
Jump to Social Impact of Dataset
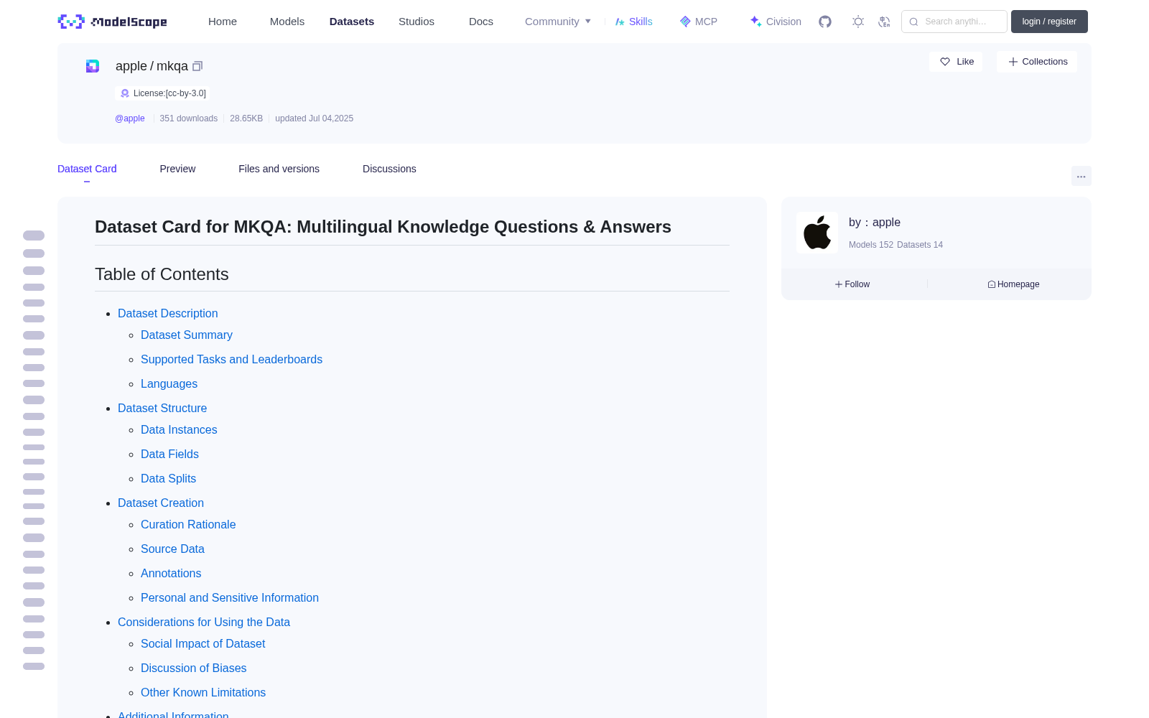(203, 643)
